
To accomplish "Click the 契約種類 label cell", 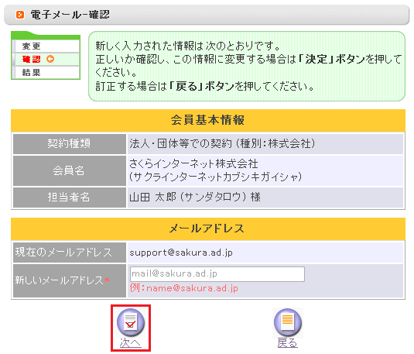I will click(x=70, y=144).
